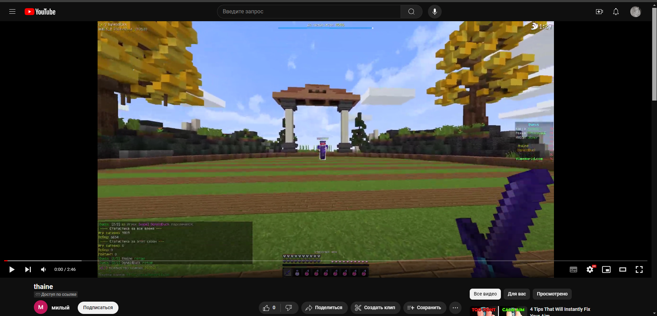The height and width of the screenshot is (316, 657).
Task: Go to YouTube home via logo
Action: 40,12
